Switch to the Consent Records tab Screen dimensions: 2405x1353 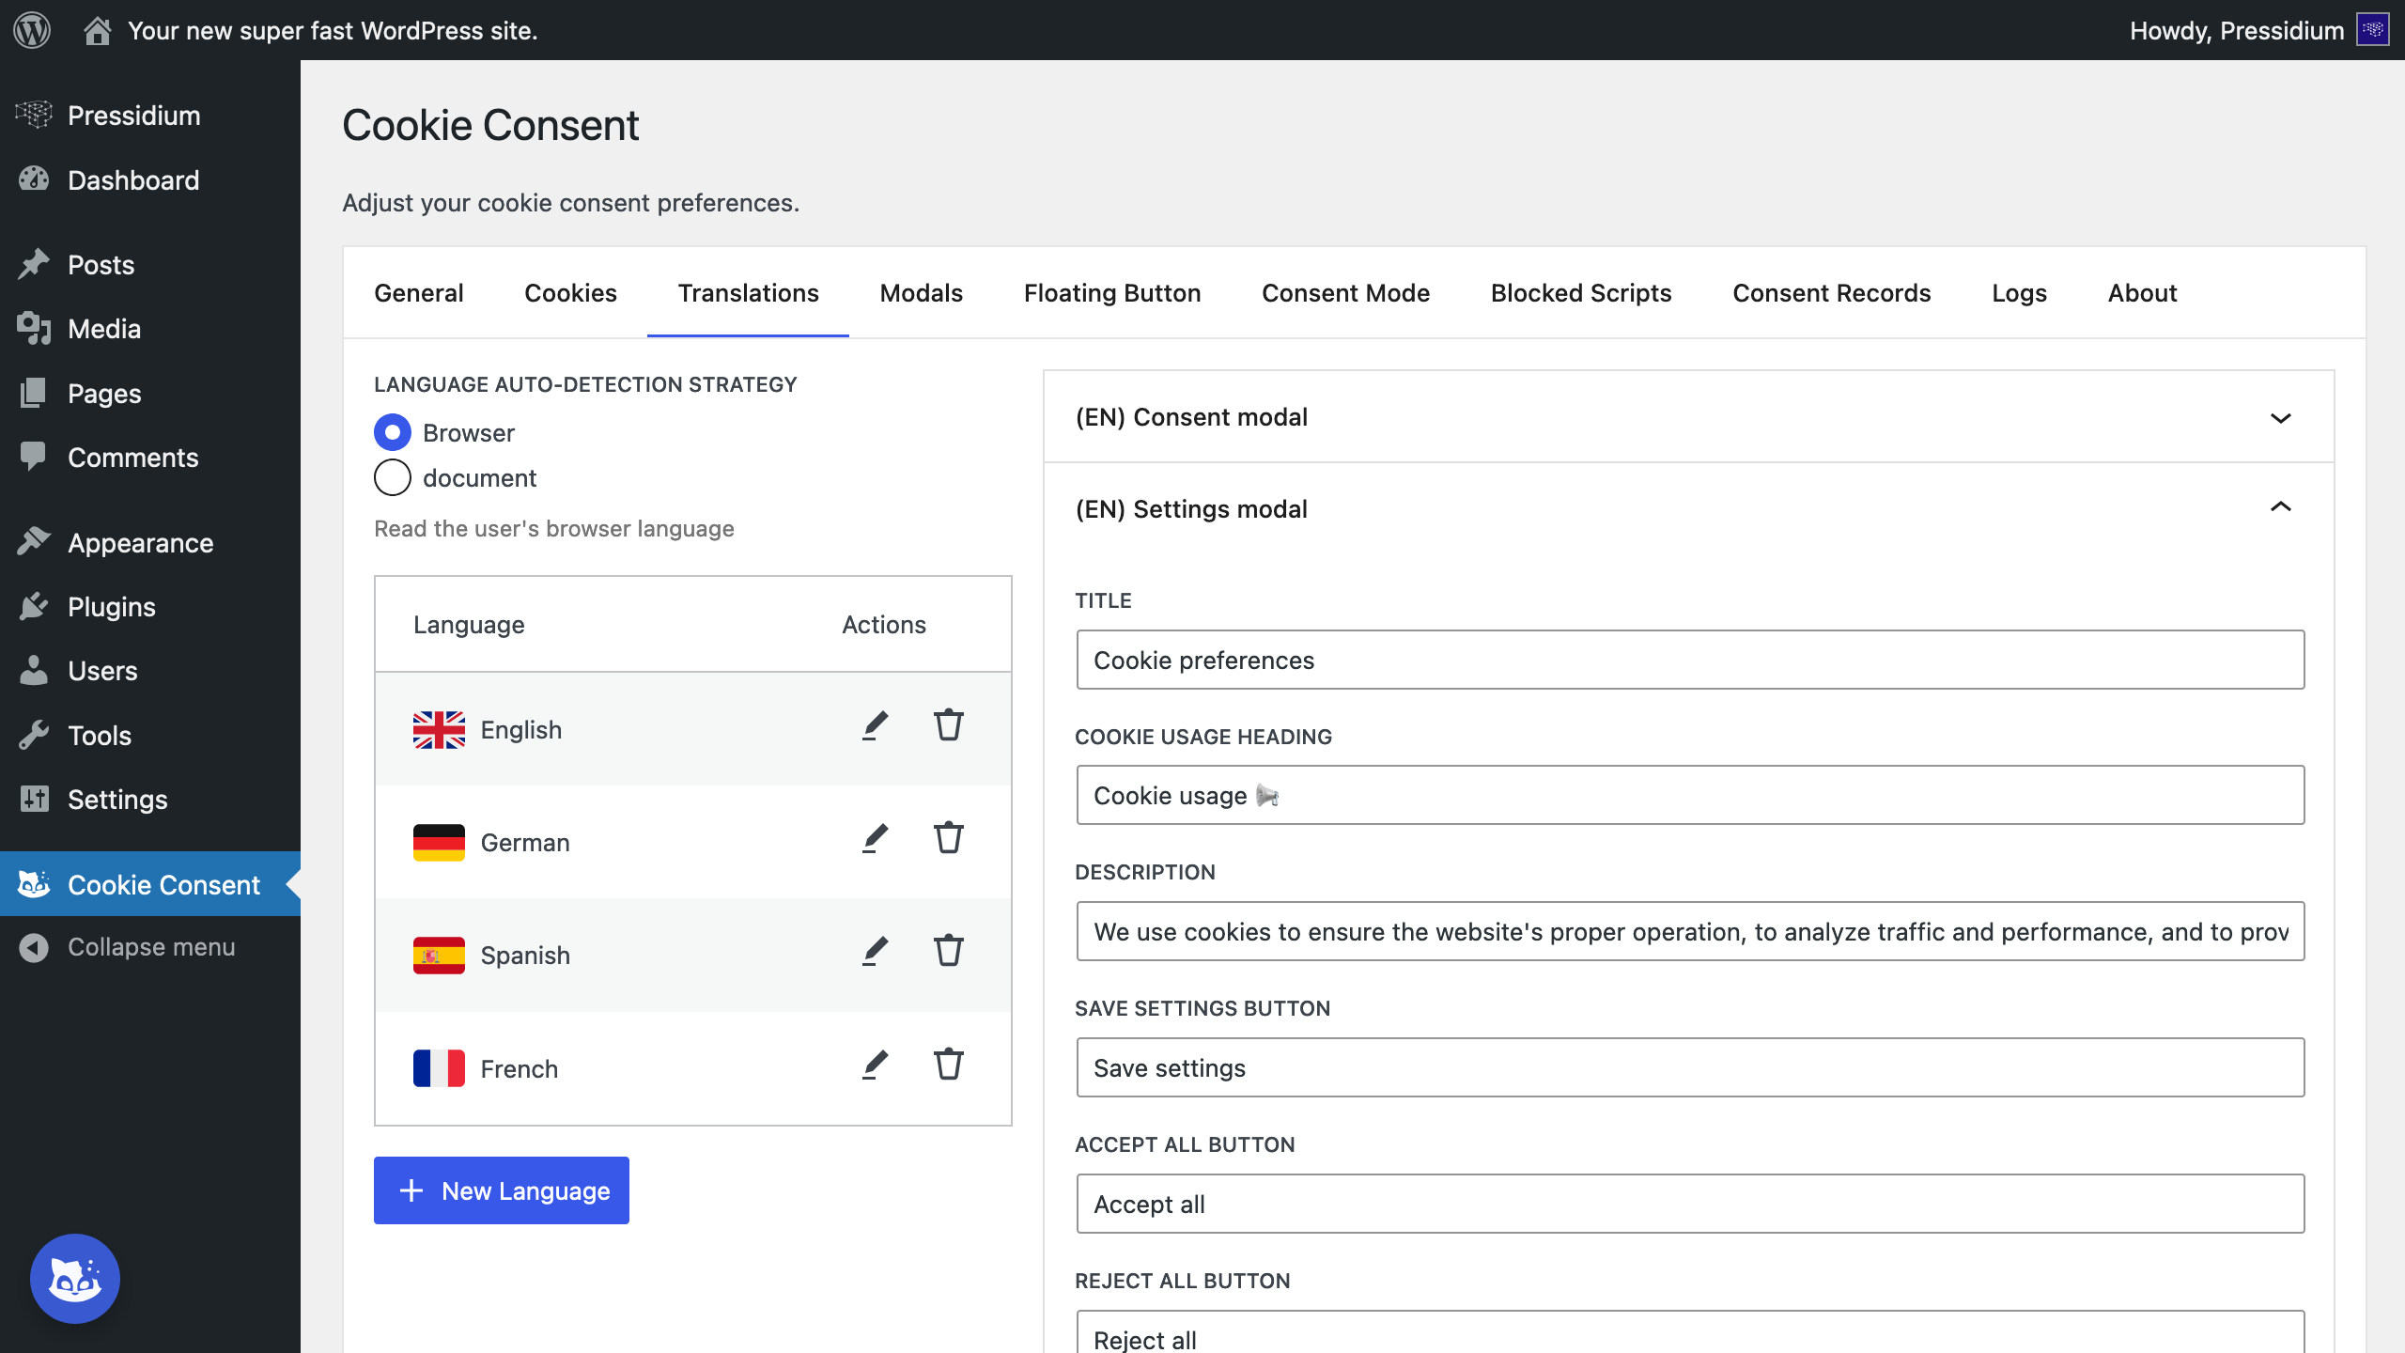[x=1832, y=292]
